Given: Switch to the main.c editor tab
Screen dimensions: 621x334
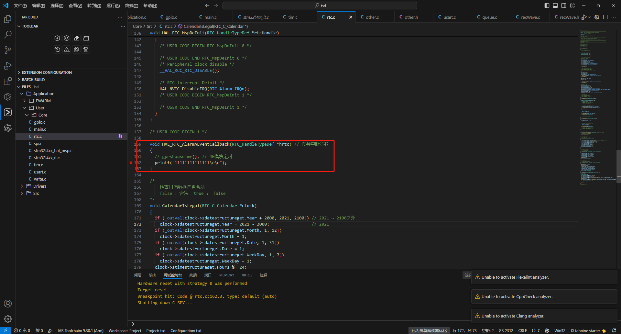Looking at the screenshot, I should pos(210,17).
